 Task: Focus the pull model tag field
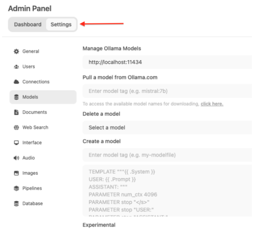click(167, 91)
